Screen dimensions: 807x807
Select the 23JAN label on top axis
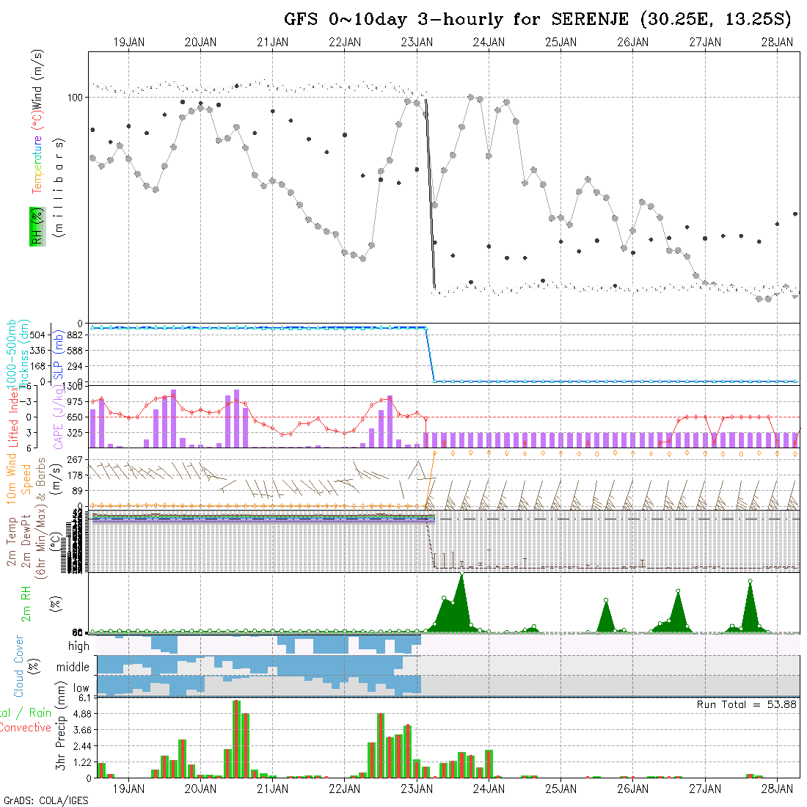417,43
